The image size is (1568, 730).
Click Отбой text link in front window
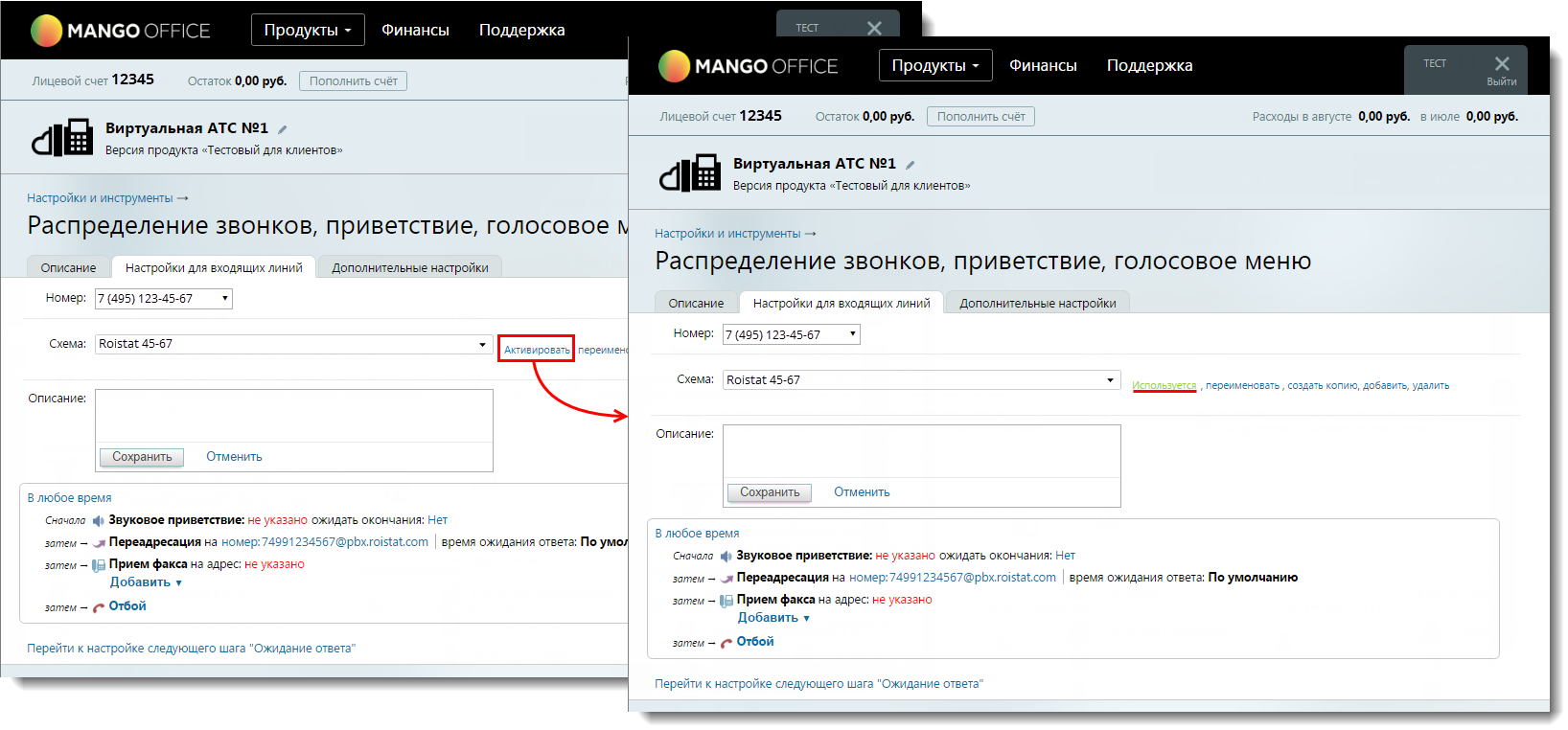point(755,642)
